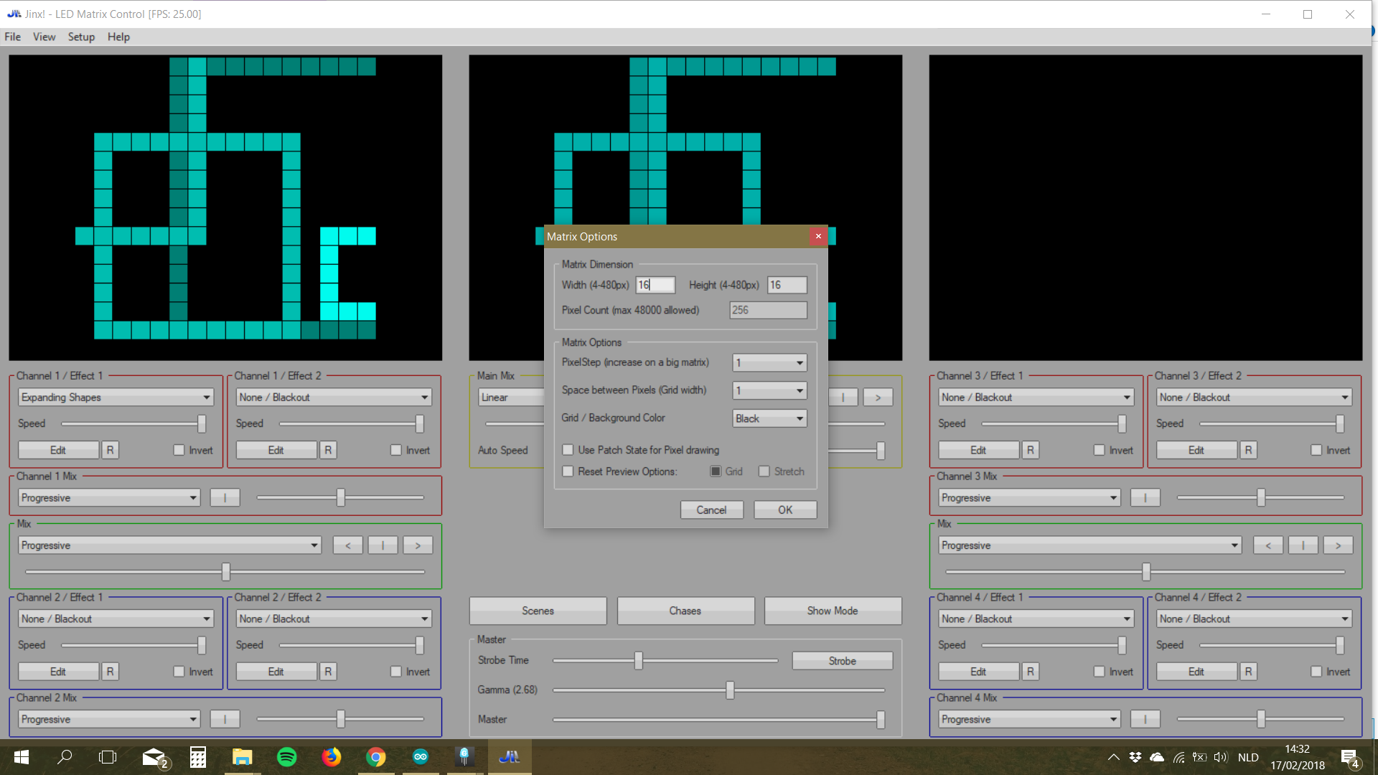
Task: Click the Matrix Height input field
Action: click(787, 285)
